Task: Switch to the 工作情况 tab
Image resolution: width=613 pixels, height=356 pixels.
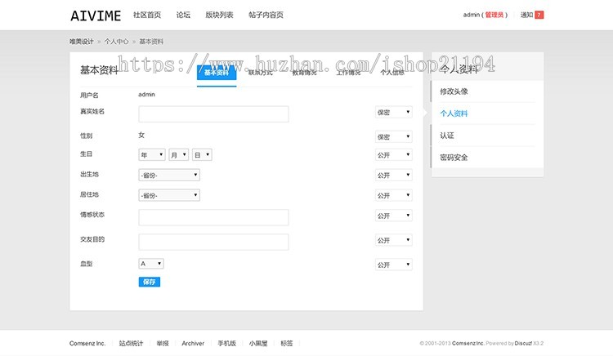Action: click(348, 73)
